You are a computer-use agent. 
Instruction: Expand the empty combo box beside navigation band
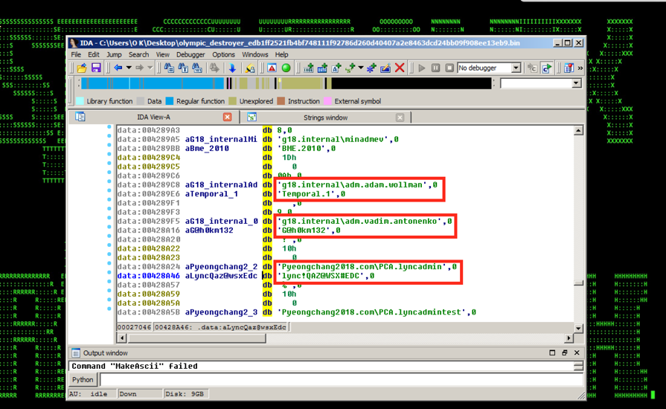tap(576, 84)
